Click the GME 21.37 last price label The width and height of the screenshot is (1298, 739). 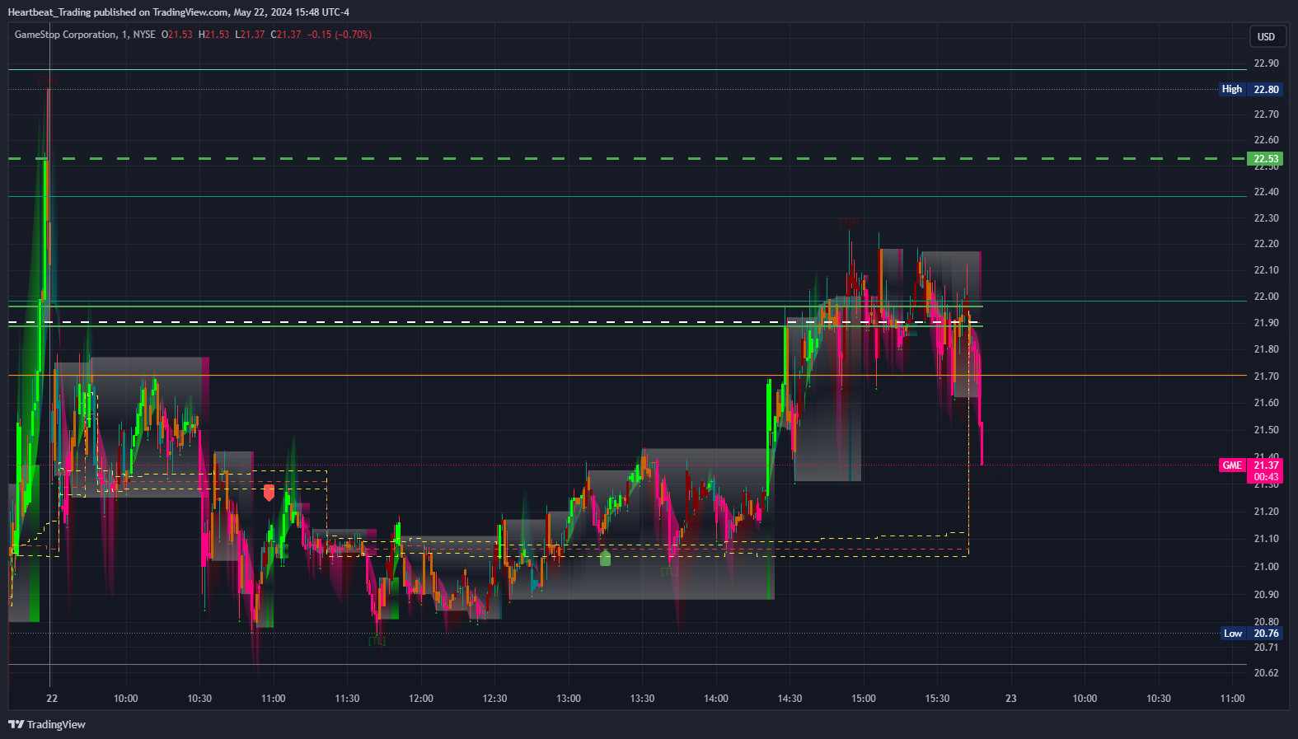tap(1251, 465)
